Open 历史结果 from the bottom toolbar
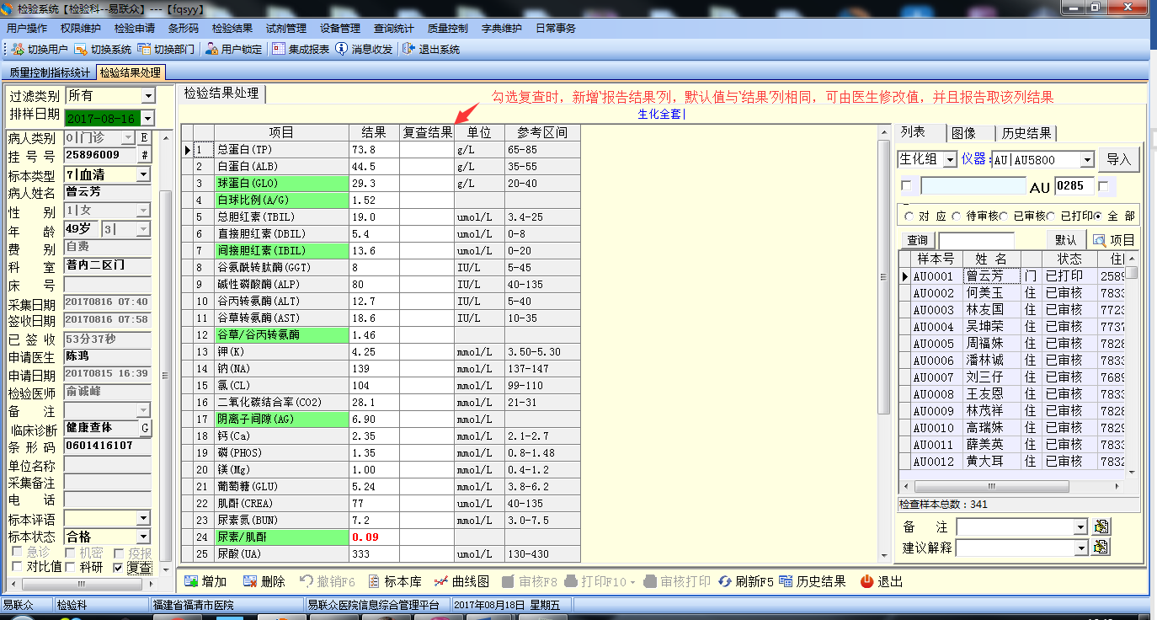The width and height of the screenshot is (1157, 620). point(813,581)
